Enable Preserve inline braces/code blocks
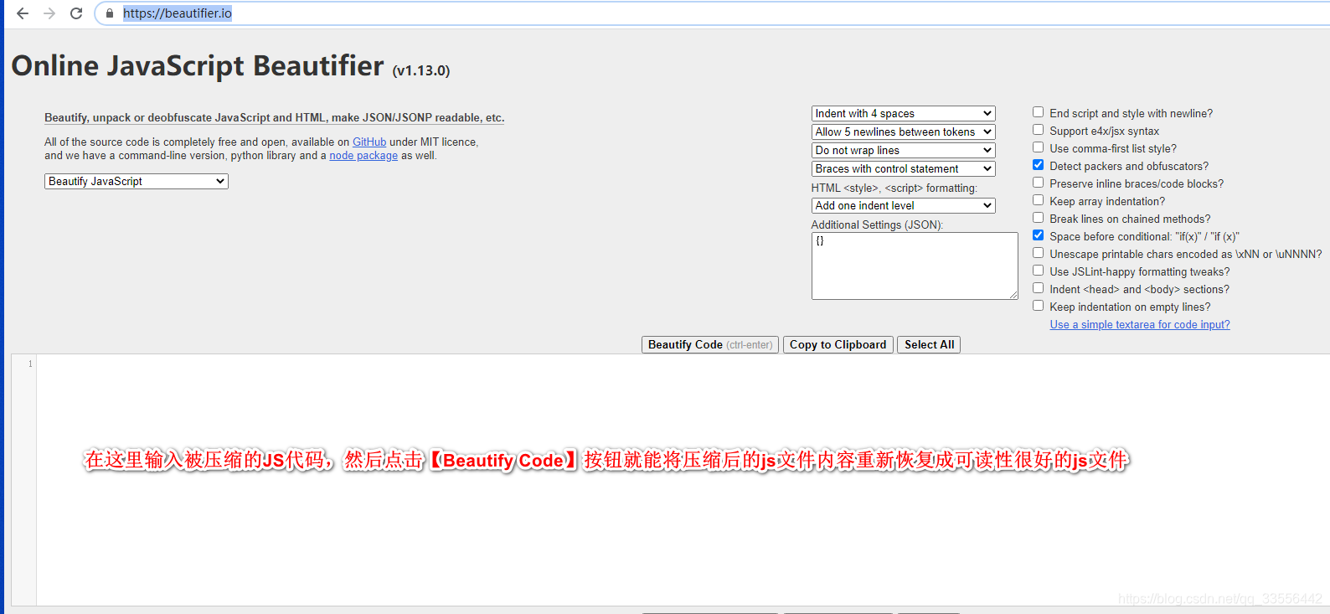Screen dimensions: 1330x614 (x=1038, y=183)
